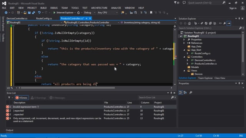This screenshot has height=138, width=246.
Task: Select the Models folder in Solution Explorer
Action: tap(195, 67)
